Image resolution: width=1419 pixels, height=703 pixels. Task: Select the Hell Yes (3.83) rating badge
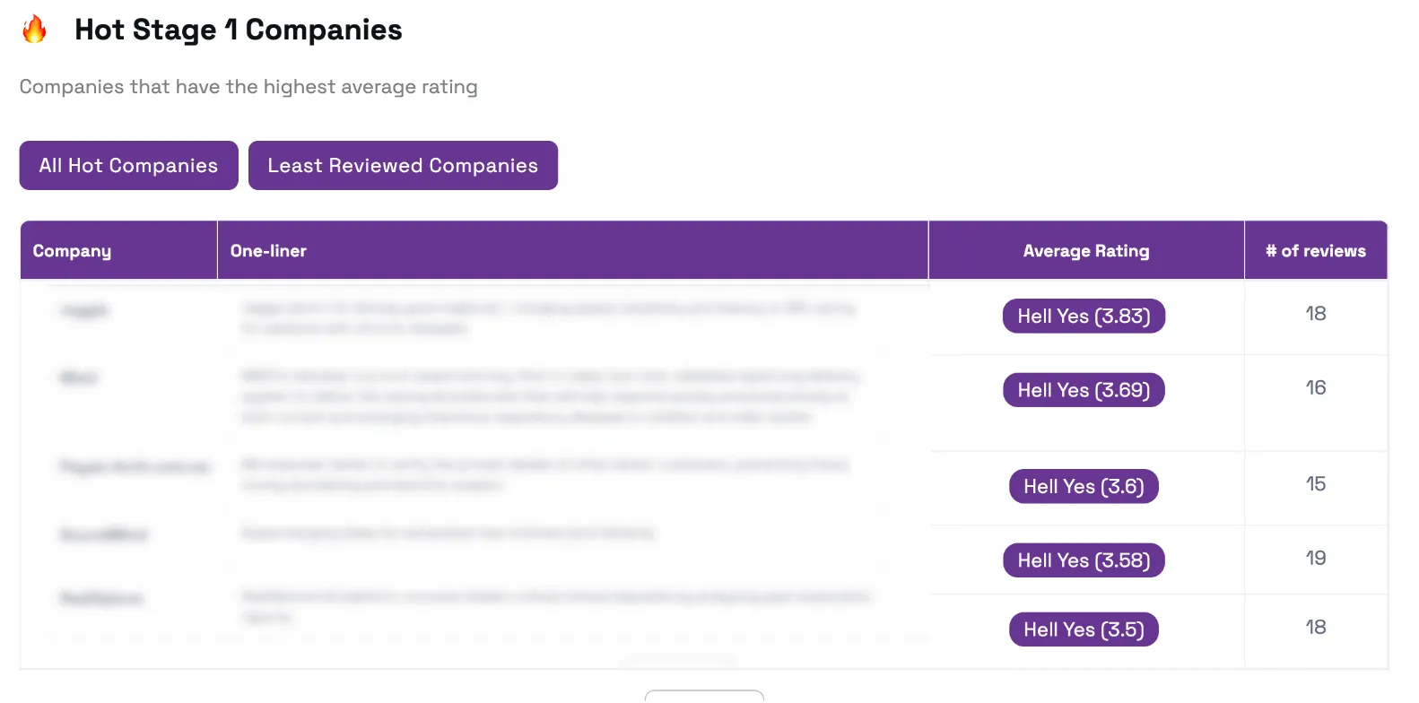[x=1084, y=316]
